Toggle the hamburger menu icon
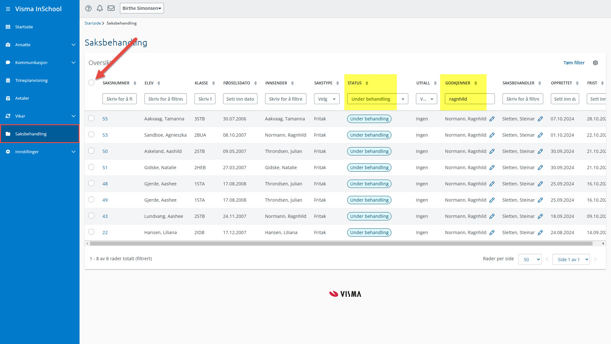 pyautogui.click(x=8, y=9)
